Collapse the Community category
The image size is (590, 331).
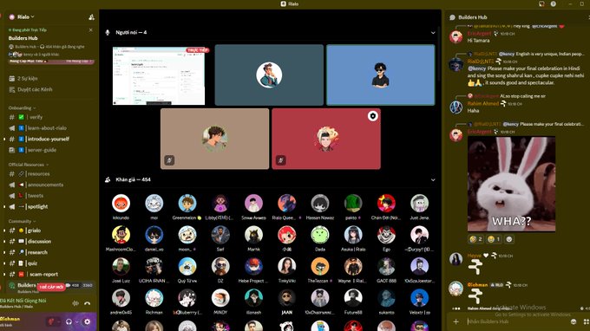click(22, 221)
